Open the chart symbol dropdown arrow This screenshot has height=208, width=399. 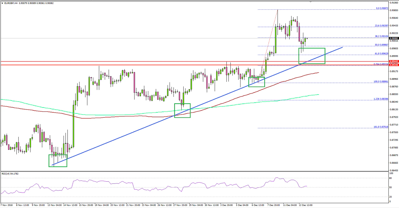[x=2, y=4]
